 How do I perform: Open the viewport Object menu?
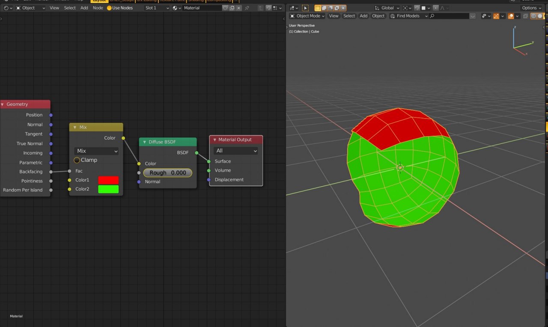378,16
